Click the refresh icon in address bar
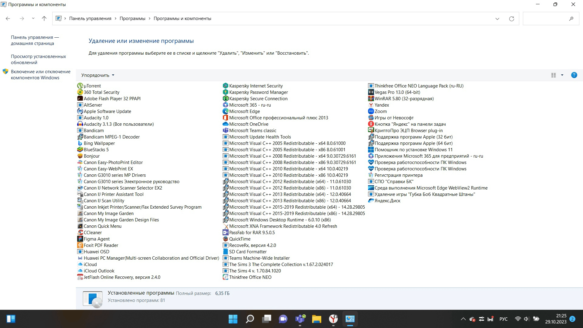 pyautogui.click(x=512, y=19)
